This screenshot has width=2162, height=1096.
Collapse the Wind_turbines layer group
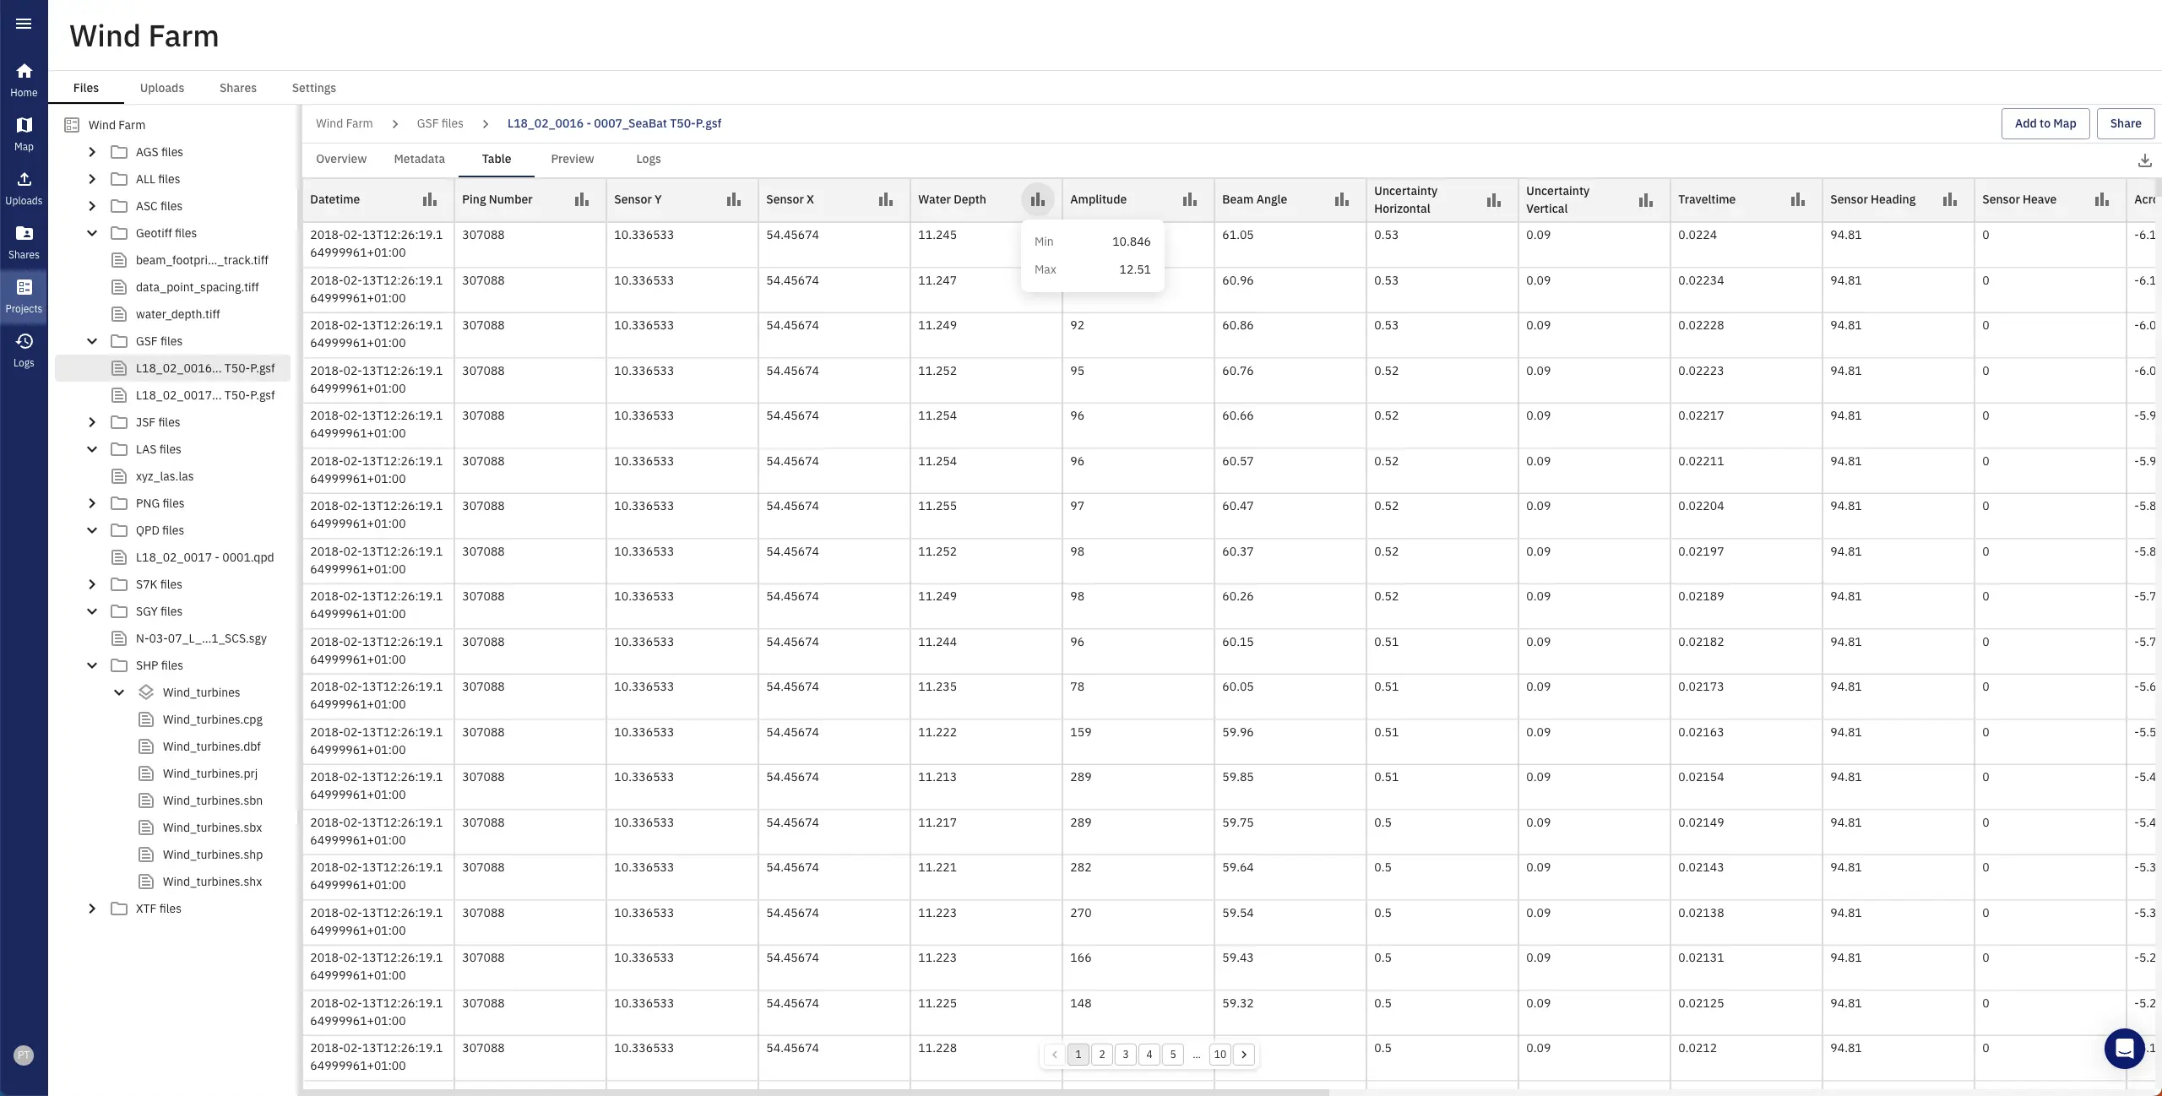click(119, 692)
